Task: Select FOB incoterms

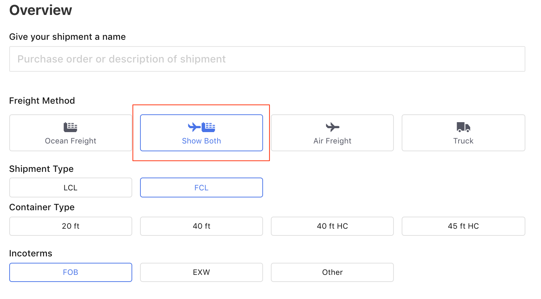Action: 70,272
